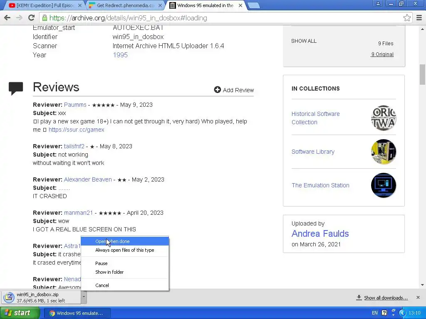
Task: Choose Cancel in the download menu
Action: pos(125,285)
